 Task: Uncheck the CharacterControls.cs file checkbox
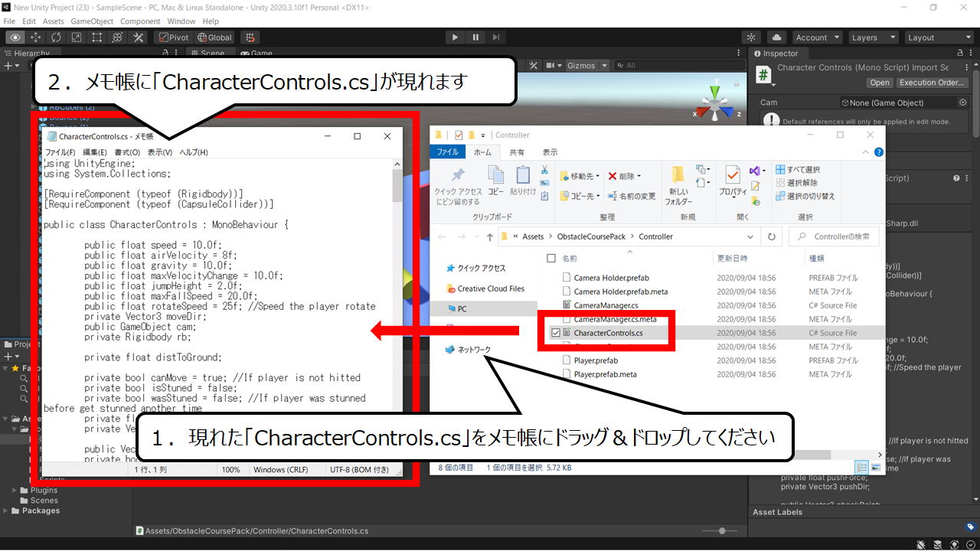click(556, 333)
